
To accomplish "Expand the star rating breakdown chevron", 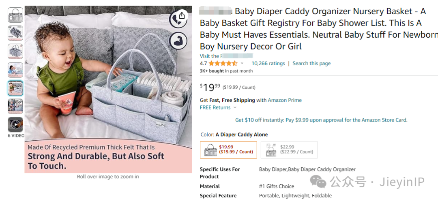I will click(x=242, y=63).
